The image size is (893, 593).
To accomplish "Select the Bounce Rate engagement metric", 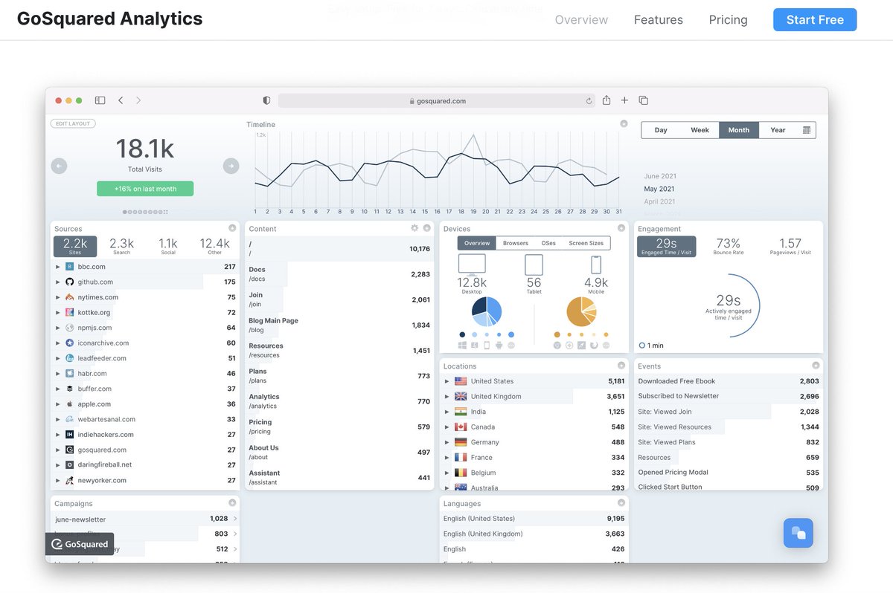I will coord(729,246).
